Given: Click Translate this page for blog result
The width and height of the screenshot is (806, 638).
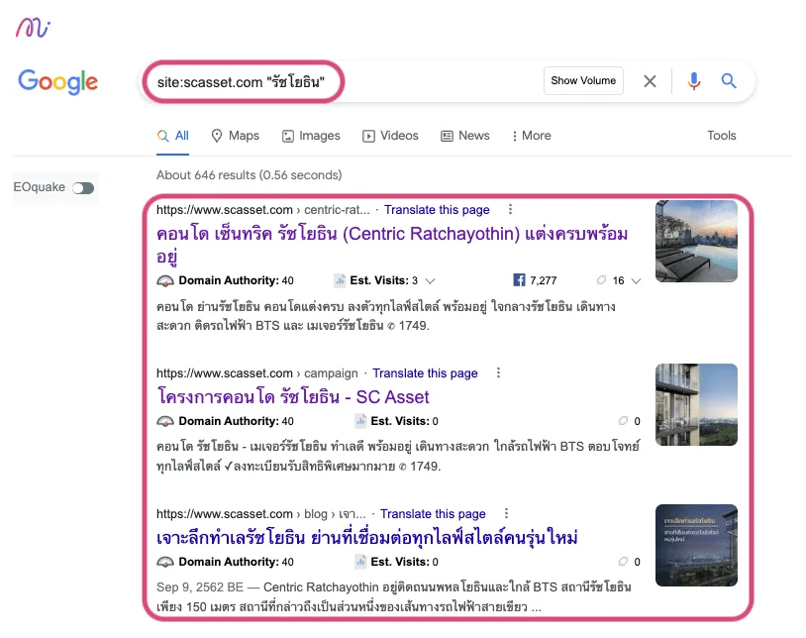Looking at the screenshot, I should pyautogui.click(x=433, y=514).
